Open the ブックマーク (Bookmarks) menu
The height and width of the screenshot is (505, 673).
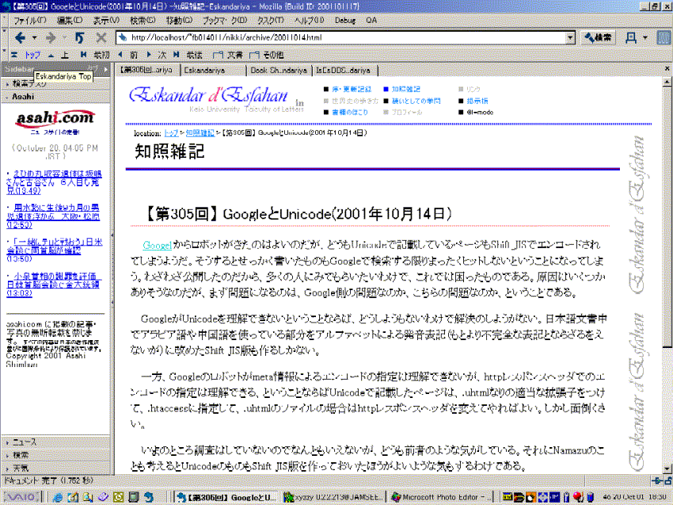click(x=225, y=20)
